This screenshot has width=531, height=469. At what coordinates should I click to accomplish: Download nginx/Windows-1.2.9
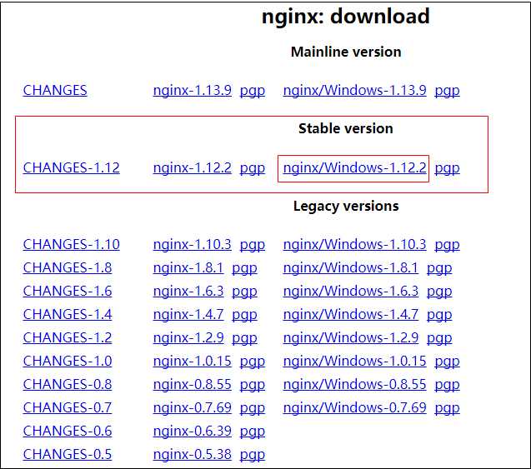(350, 337)
